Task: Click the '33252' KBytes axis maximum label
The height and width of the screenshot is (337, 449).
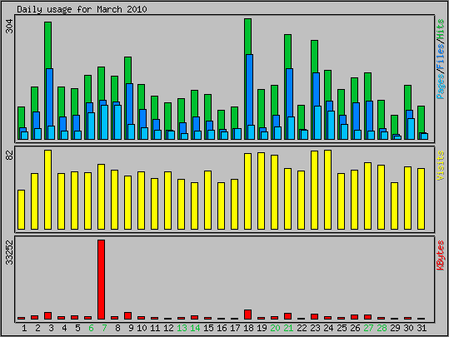Action: 10,253
